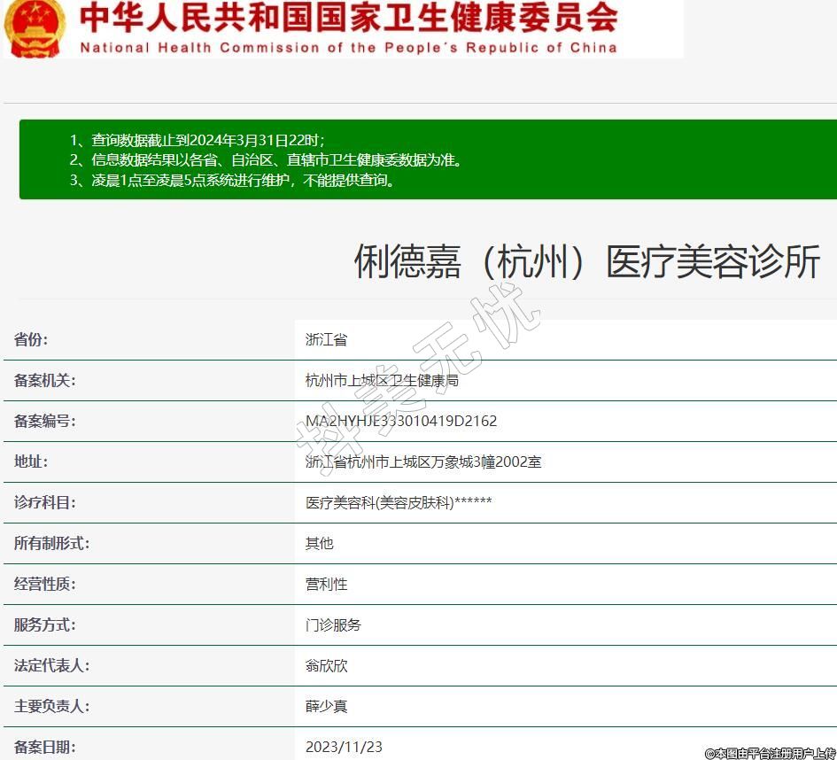Image resolution: width=837 pixels, height=760 pixels.
Task: Click the clinic name heading 俐德嘉 (杭州)
Action: click(586, 262)
